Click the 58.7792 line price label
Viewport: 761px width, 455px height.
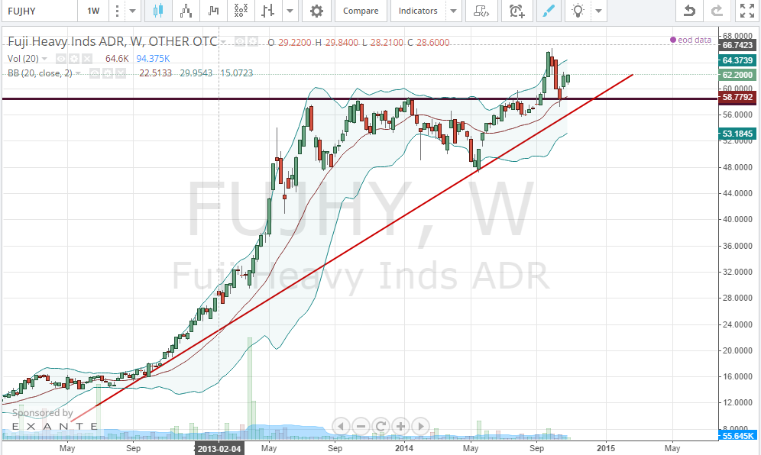coord(737,97)
